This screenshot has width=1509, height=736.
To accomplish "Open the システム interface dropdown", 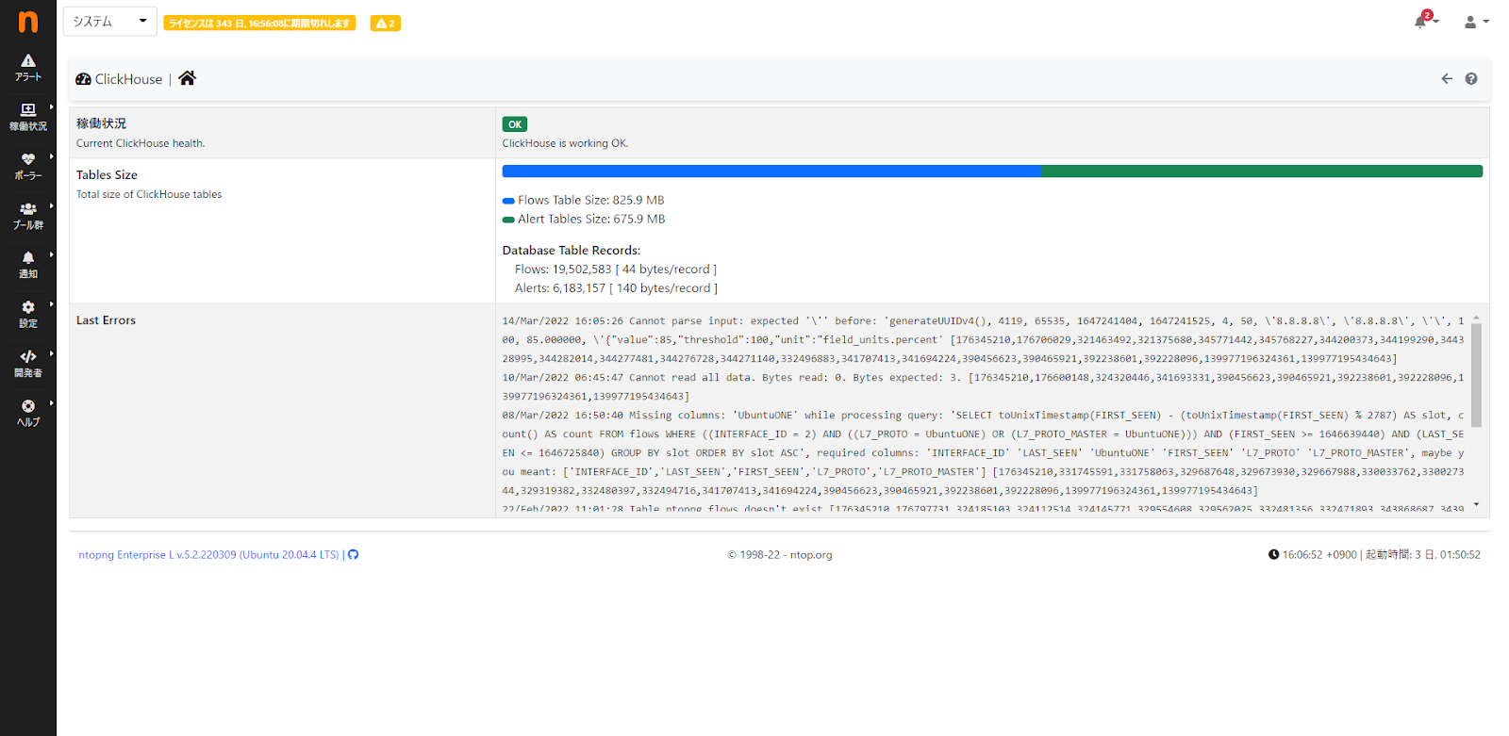I will [x=110, y=22].
